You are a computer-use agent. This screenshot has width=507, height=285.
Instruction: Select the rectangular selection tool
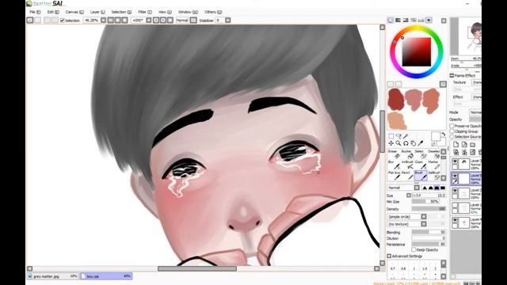[x=391, y=136]
